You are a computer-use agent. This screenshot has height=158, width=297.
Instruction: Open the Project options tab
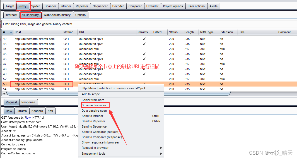[173, 6]
